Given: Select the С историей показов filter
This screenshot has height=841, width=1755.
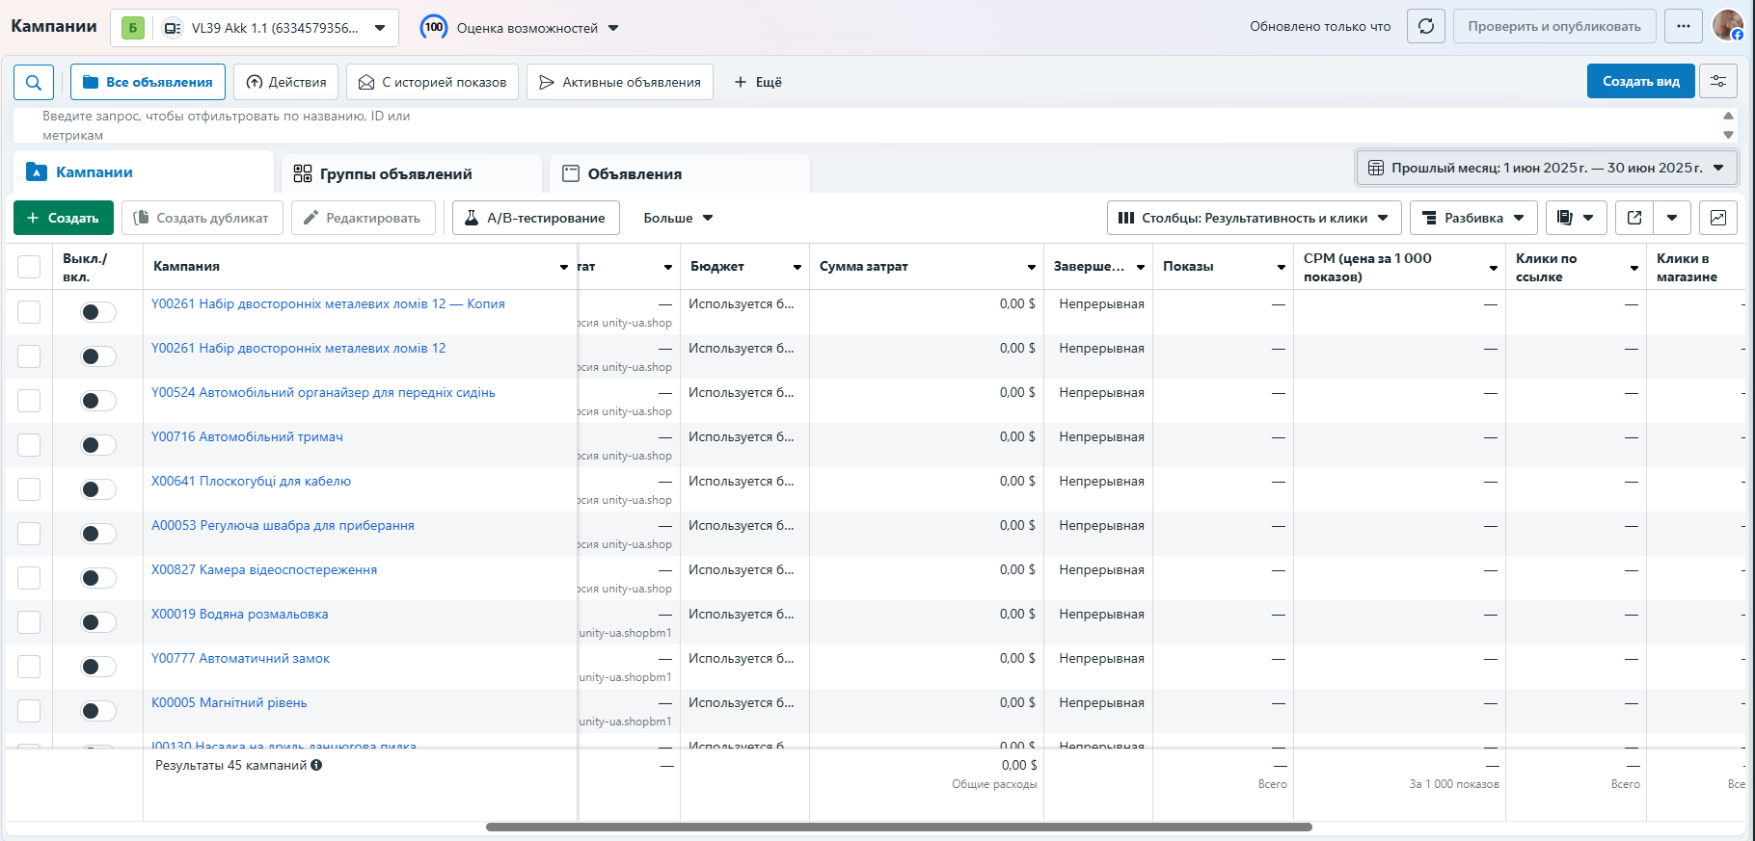Looking at the screenshot, I should click(432, 82).
